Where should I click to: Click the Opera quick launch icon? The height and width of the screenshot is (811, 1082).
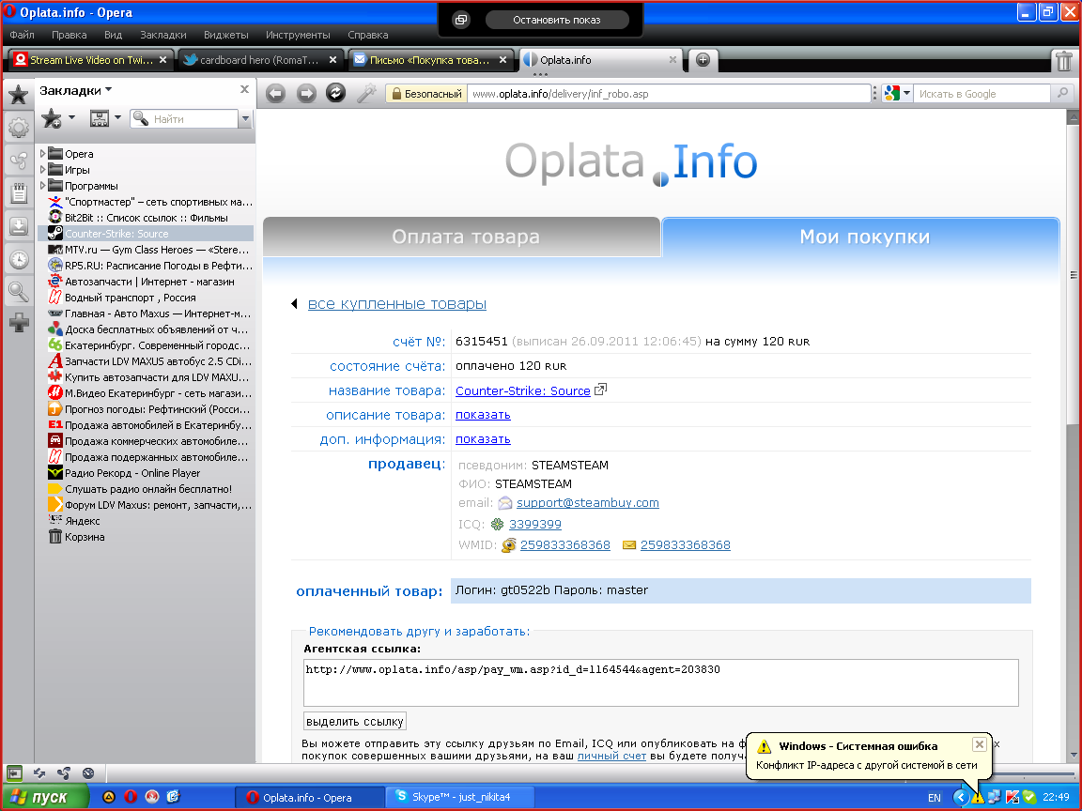[x=131, y=797]
